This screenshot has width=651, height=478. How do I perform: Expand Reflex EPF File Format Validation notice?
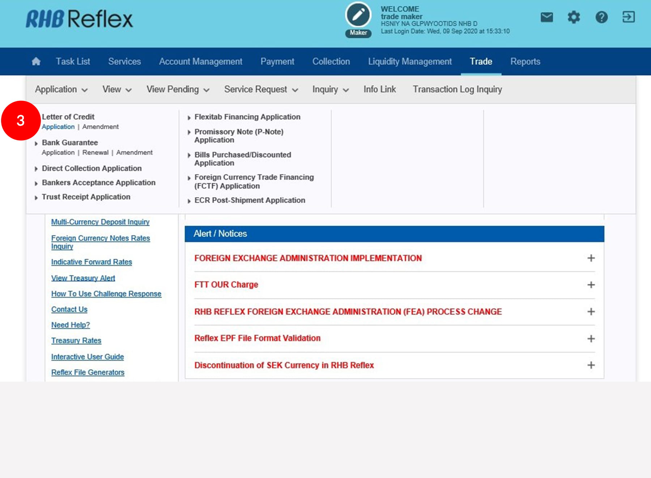[x=591, y=339]
